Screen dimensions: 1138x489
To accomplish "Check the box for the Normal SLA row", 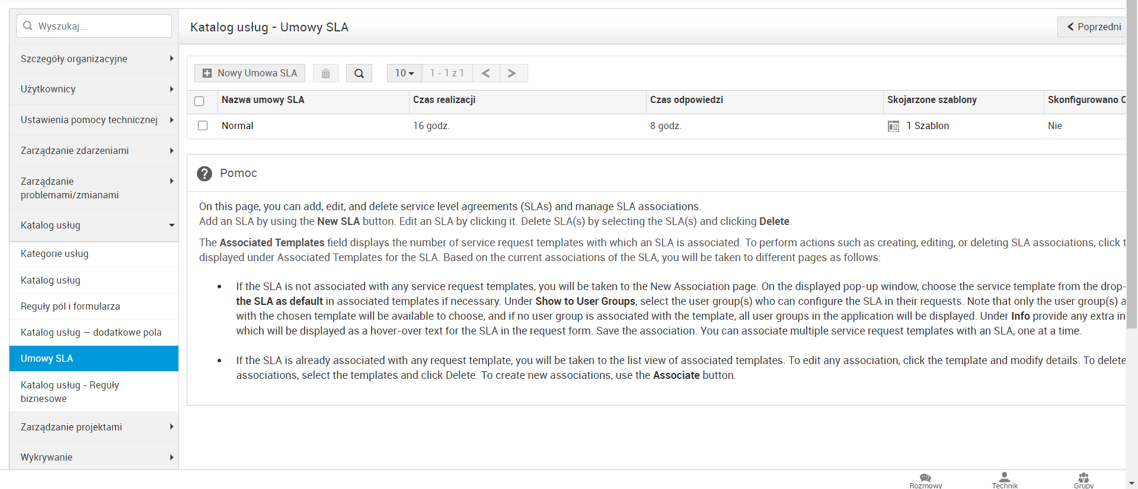I will point(203,126).
